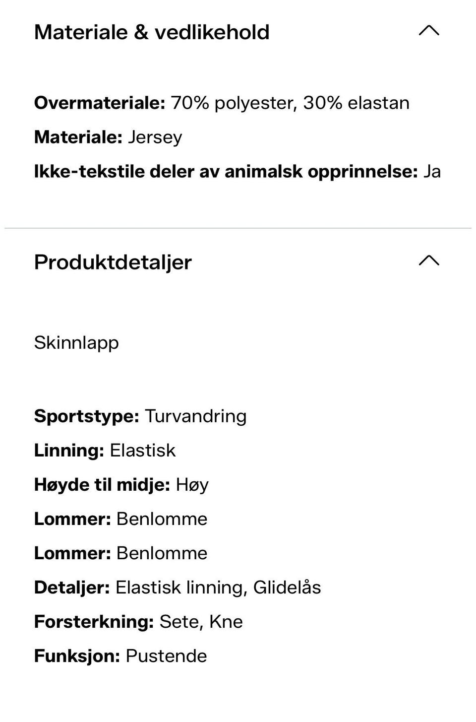Click the bold Overmateriale label
The width and height of the screenshot is (476, 722).
coord(99,103)
